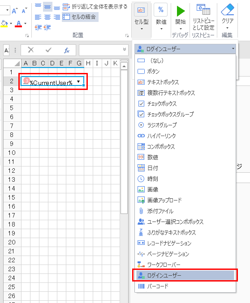Viewport: 250px width, 303px height.
Task: Expand the 数値 format dropdown
Action: point(161,29)
